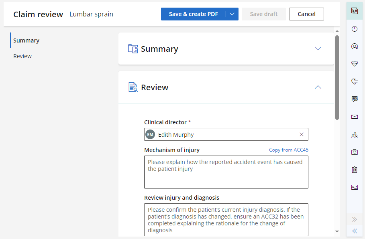Image resolution: width=365 pixels, height=239 pixels.
Task: Open the Save & create PDF dropdown arrow
Action: (x=232, y=14)
